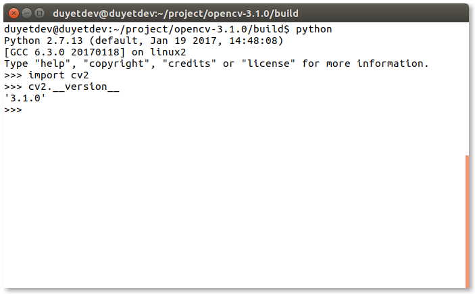Click the word "credits" in help line
The width and height of the screenshot is (475, 294).
(x=189, y=64)
